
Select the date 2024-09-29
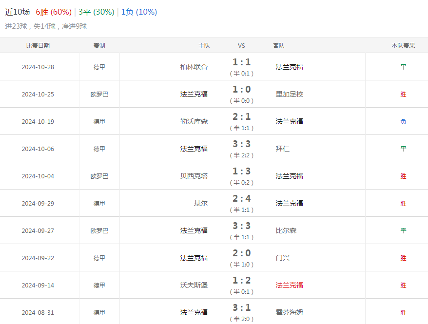[x=38, y=204]
